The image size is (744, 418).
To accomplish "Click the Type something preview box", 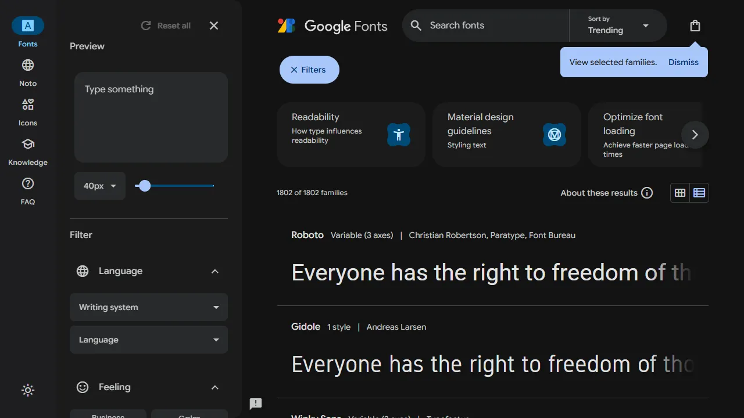I will point(151,117).
